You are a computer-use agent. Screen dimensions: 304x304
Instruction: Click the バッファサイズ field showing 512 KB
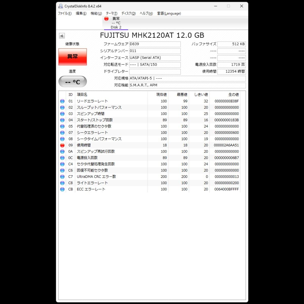[232, 44]
